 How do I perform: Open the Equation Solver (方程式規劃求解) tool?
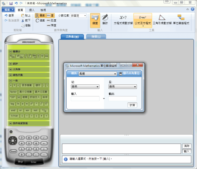[x=123, y=20]
